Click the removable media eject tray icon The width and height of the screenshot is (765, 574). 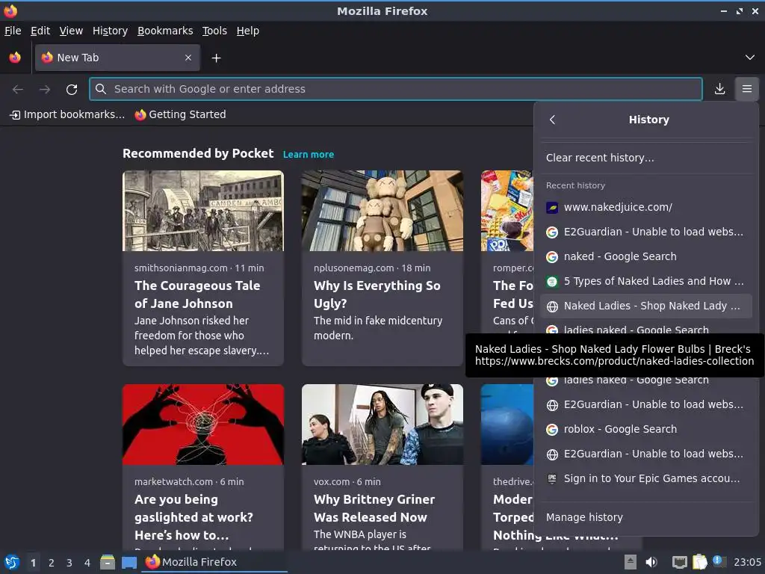click(x=631, y=562)
